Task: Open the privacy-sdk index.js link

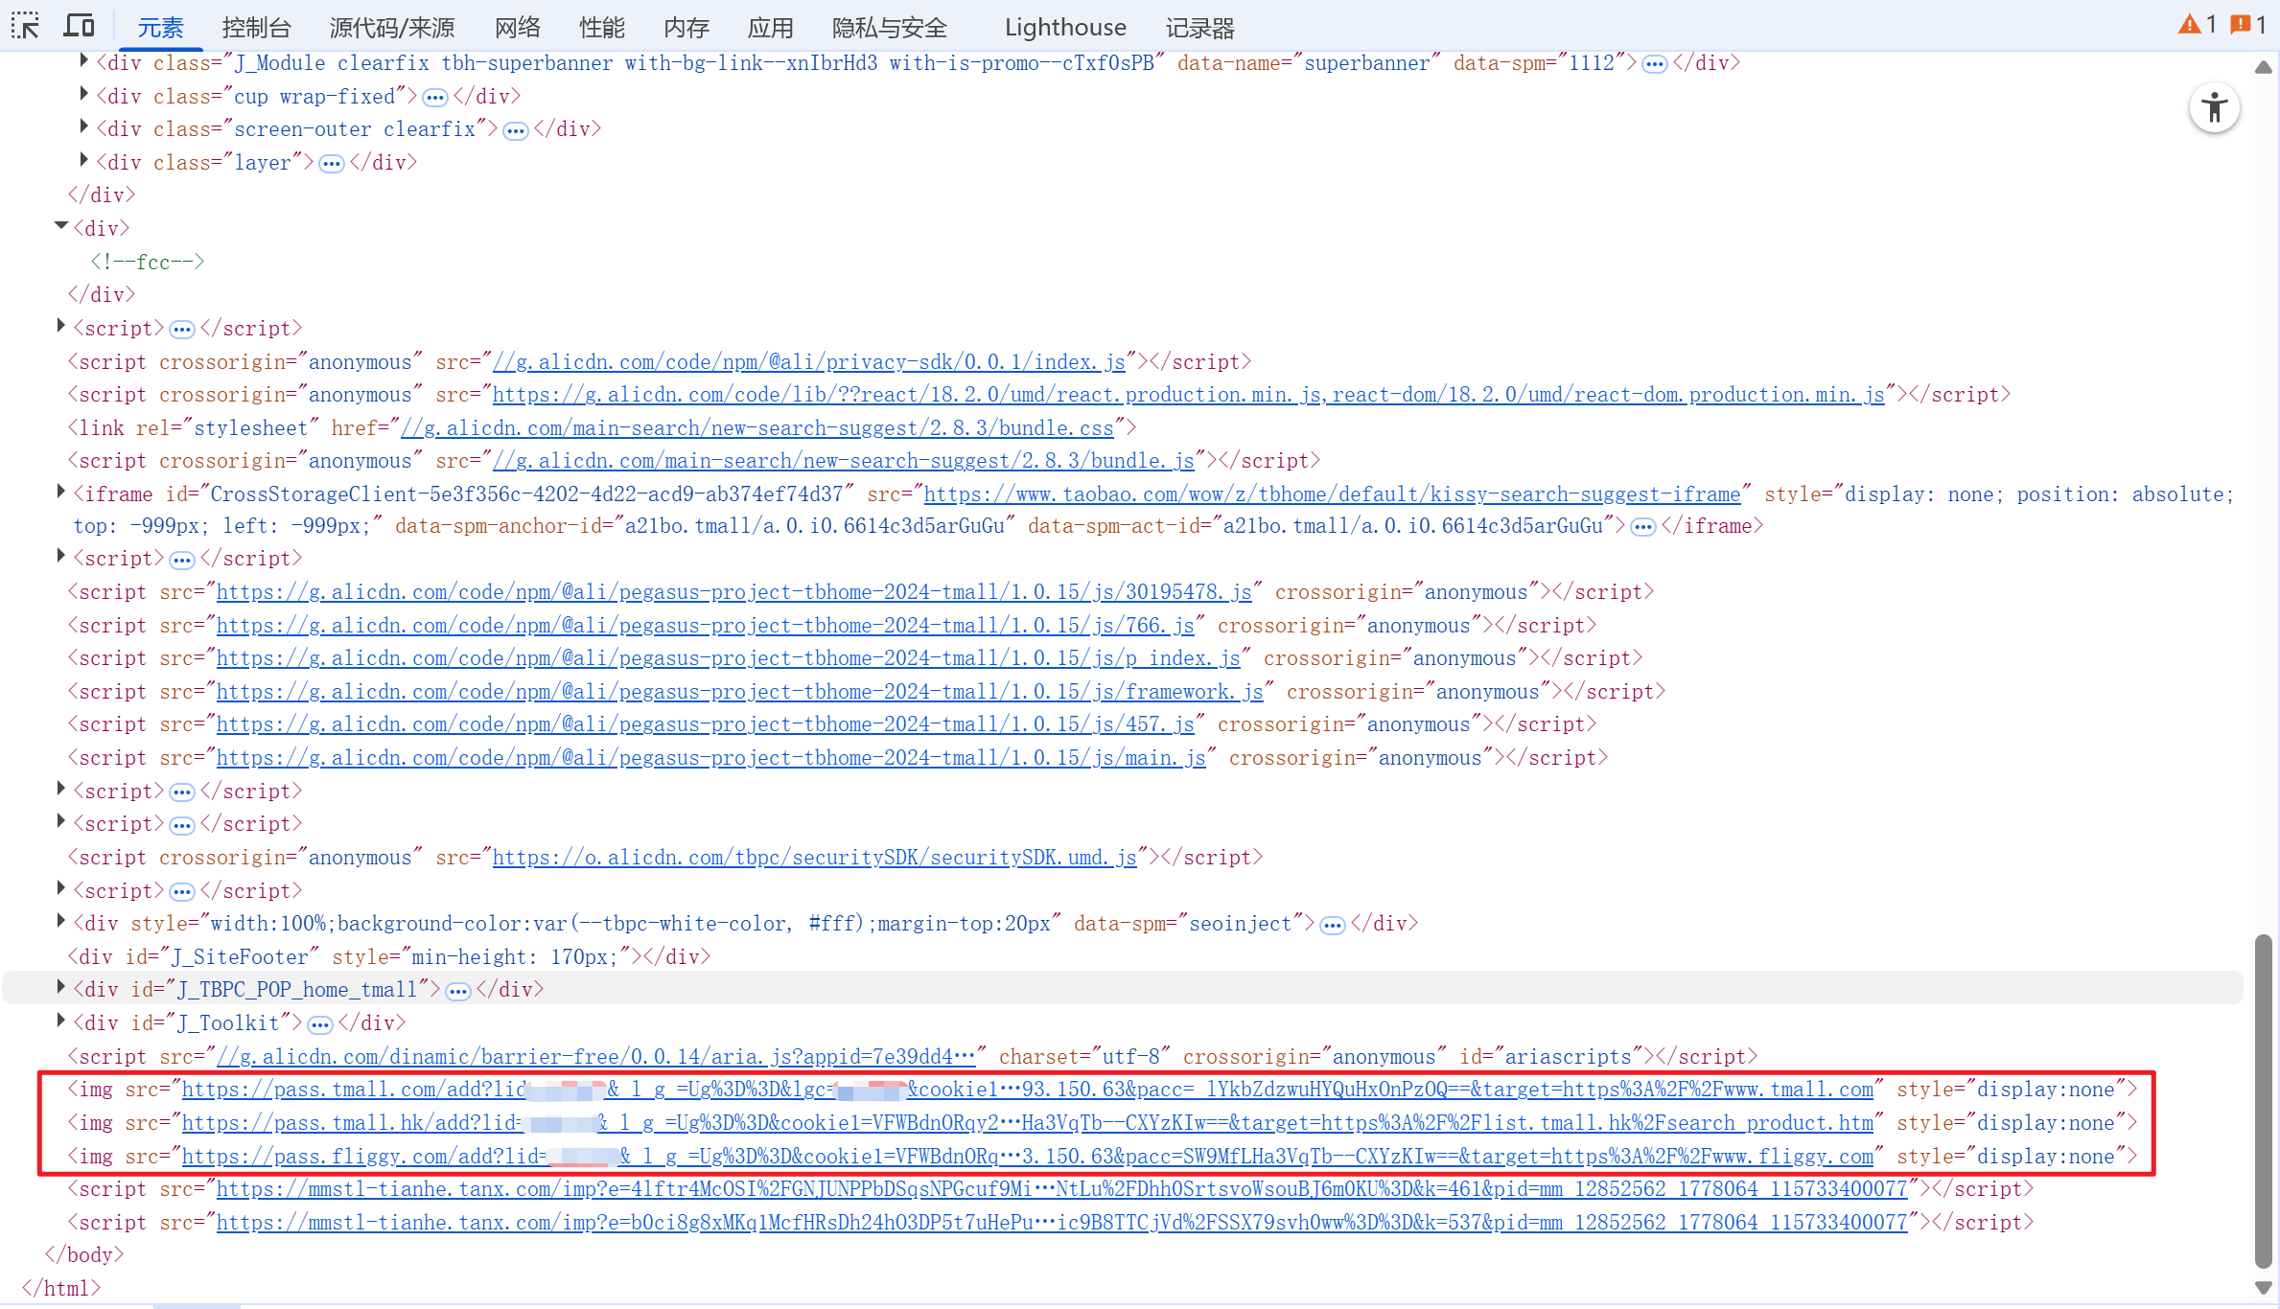Action: click(807, 362)
